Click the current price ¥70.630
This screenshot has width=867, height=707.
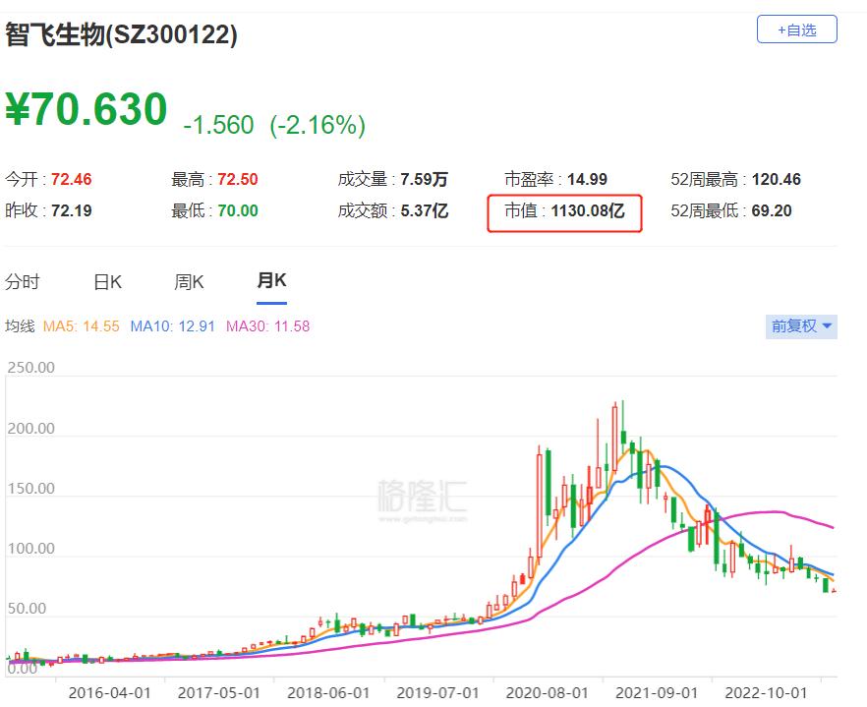87,108
